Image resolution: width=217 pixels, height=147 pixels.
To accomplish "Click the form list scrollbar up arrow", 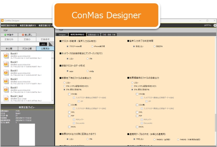I will 52,53.
